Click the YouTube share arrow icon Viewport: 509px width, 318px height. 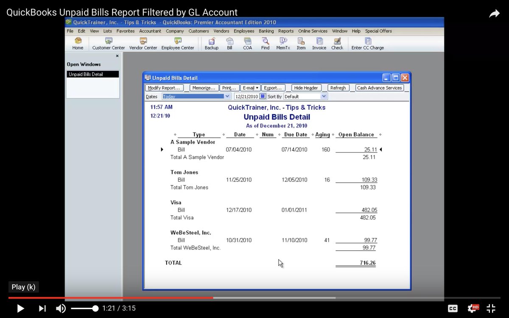tap(494, 14)
